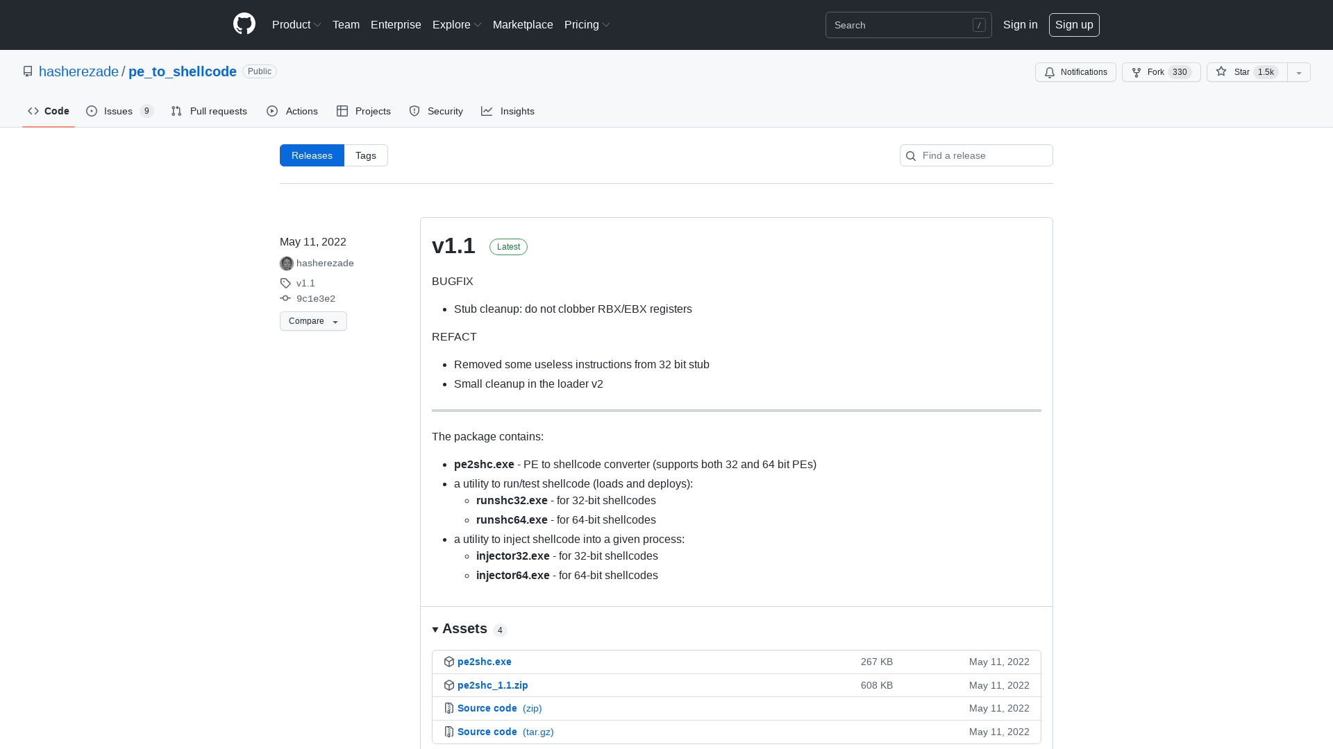This screenshot has height=749, width=1333.
Task: Download the pe2shc_1.1.zip asset
Action: [493, 685]
